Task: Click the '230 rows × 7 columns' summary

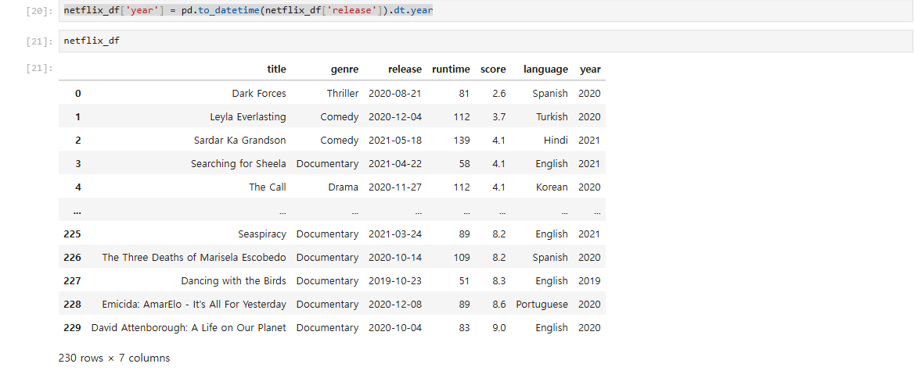Action: coord(114,358)
